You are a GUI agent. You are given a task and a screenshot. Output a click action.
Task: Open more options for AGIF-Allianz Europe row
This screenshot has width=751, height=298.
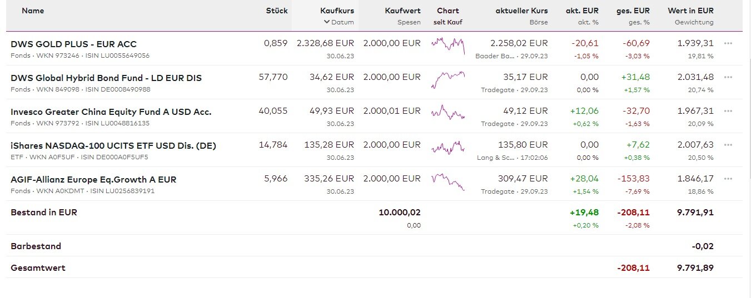tap(728, 179)
